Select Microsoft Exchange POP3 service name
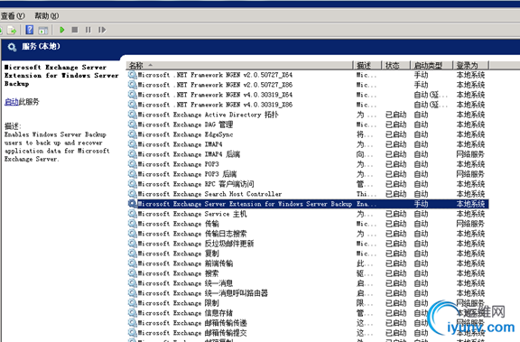The width and height of the screenshot is (520, 342). pos(178,164)
